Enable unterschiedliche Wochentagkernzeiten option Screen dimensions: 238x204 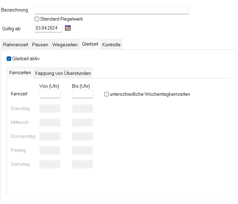click(107, 94)
